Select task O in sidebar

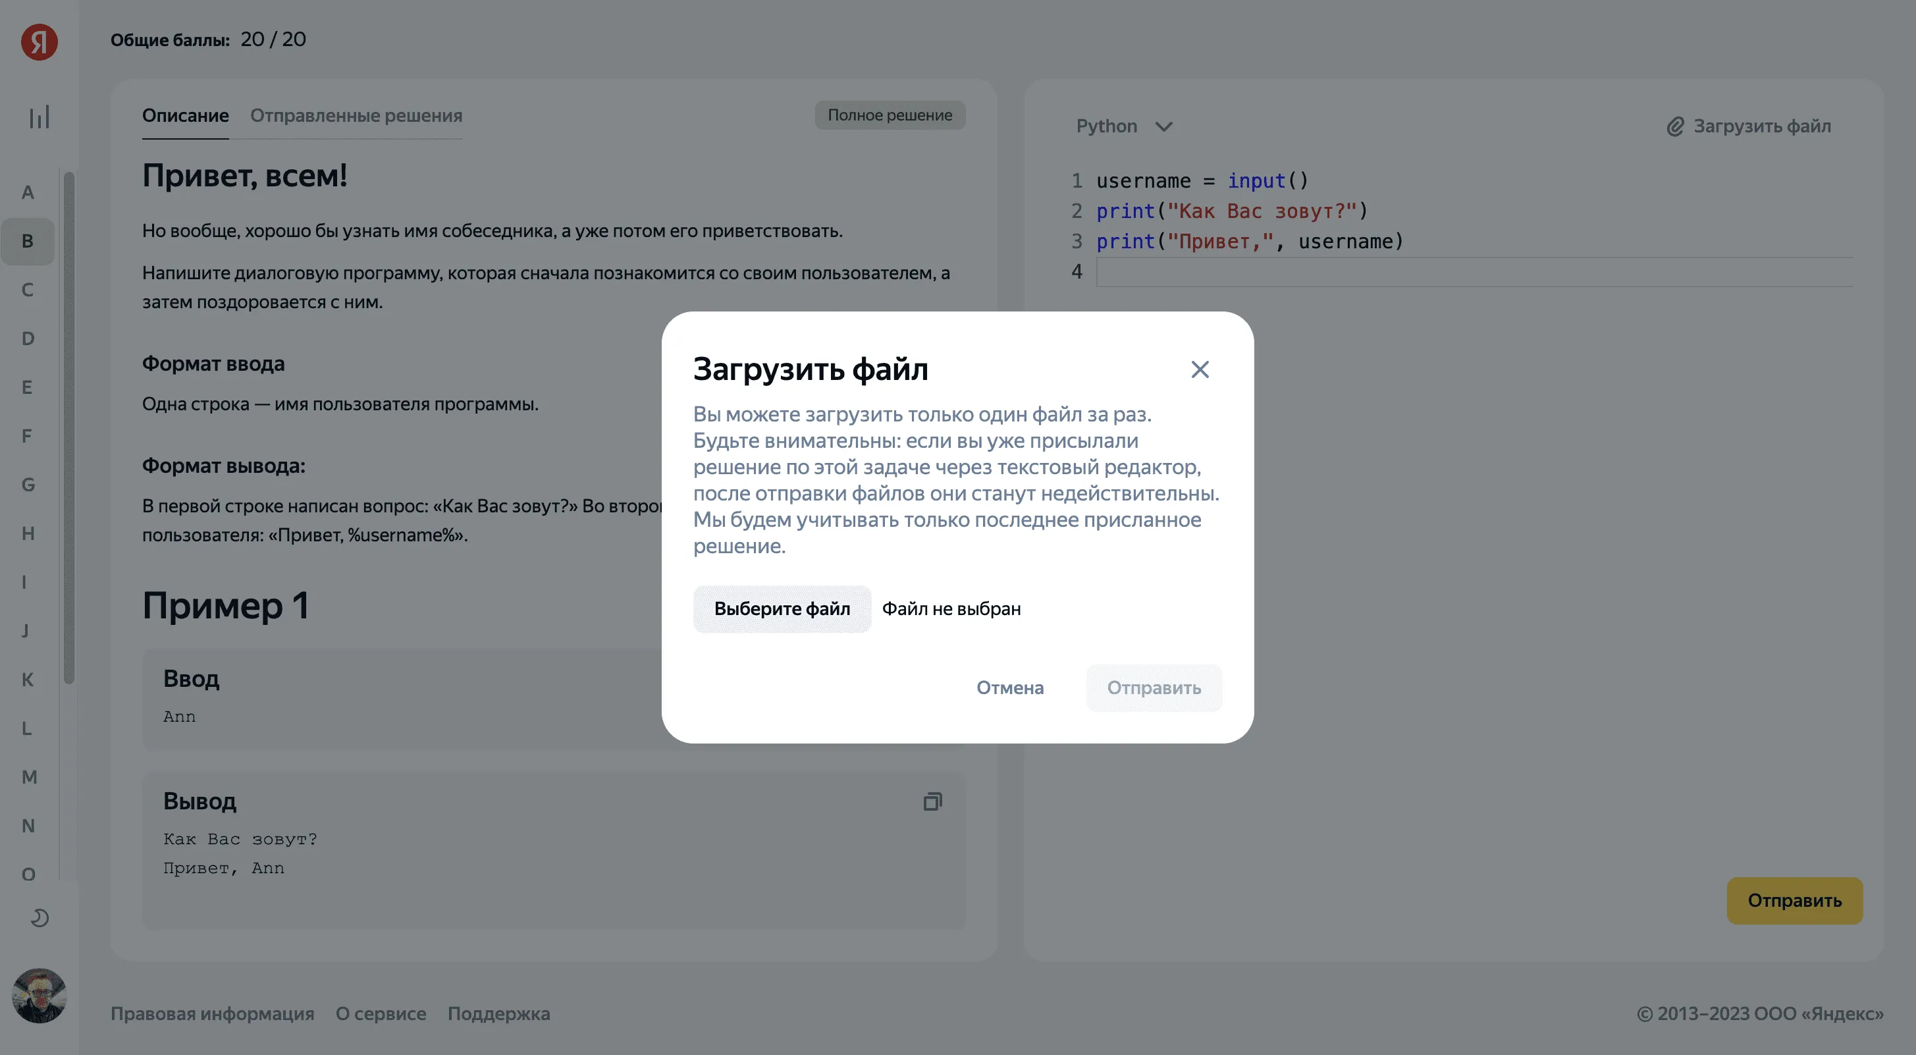point(28,874)
